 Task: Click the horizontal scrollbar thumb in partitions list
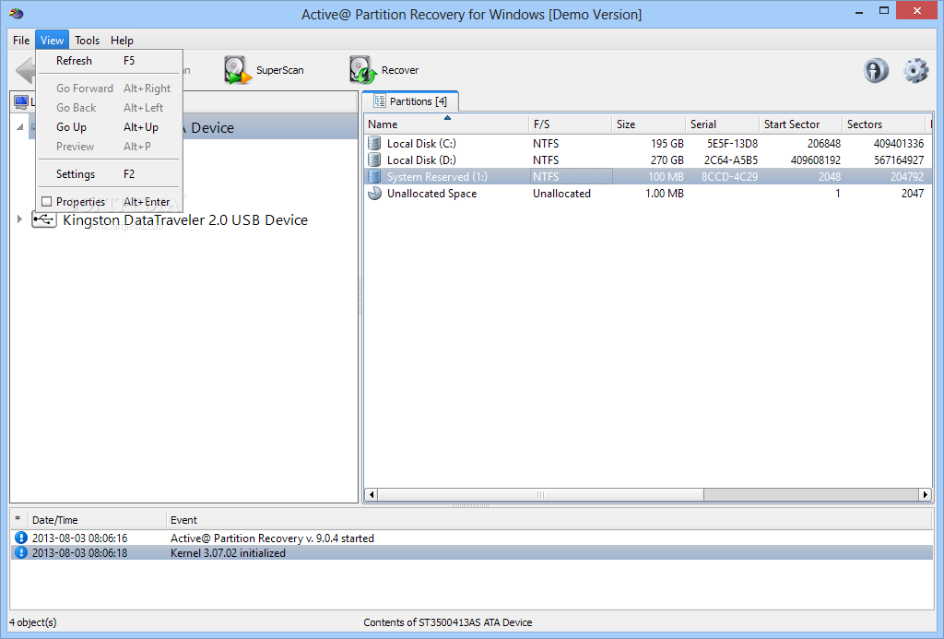tap(540, 494)
